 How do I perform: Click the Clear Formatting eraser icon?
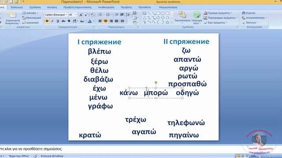[92, 15]
